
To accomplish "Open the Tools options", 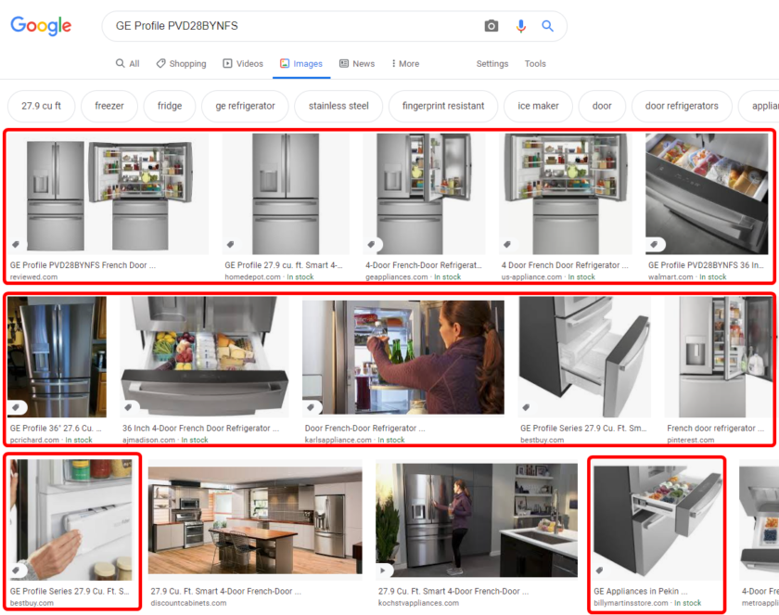I will (535, 64).
